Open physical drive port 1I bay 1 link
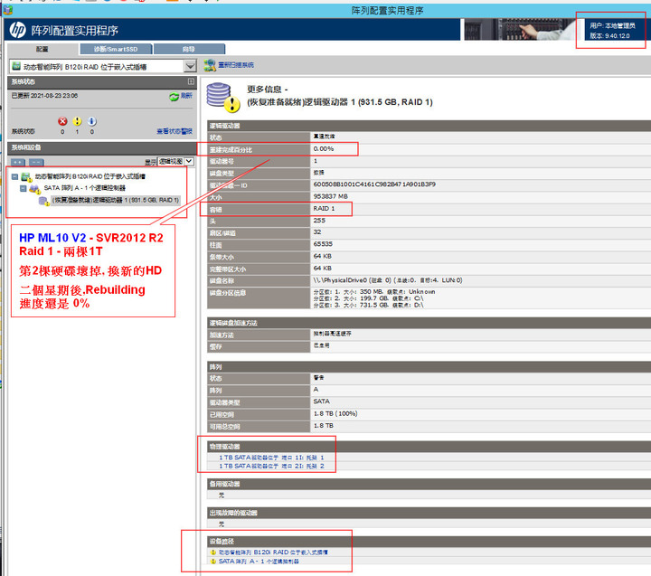This screenshot has width=651, height=576. 271,458
